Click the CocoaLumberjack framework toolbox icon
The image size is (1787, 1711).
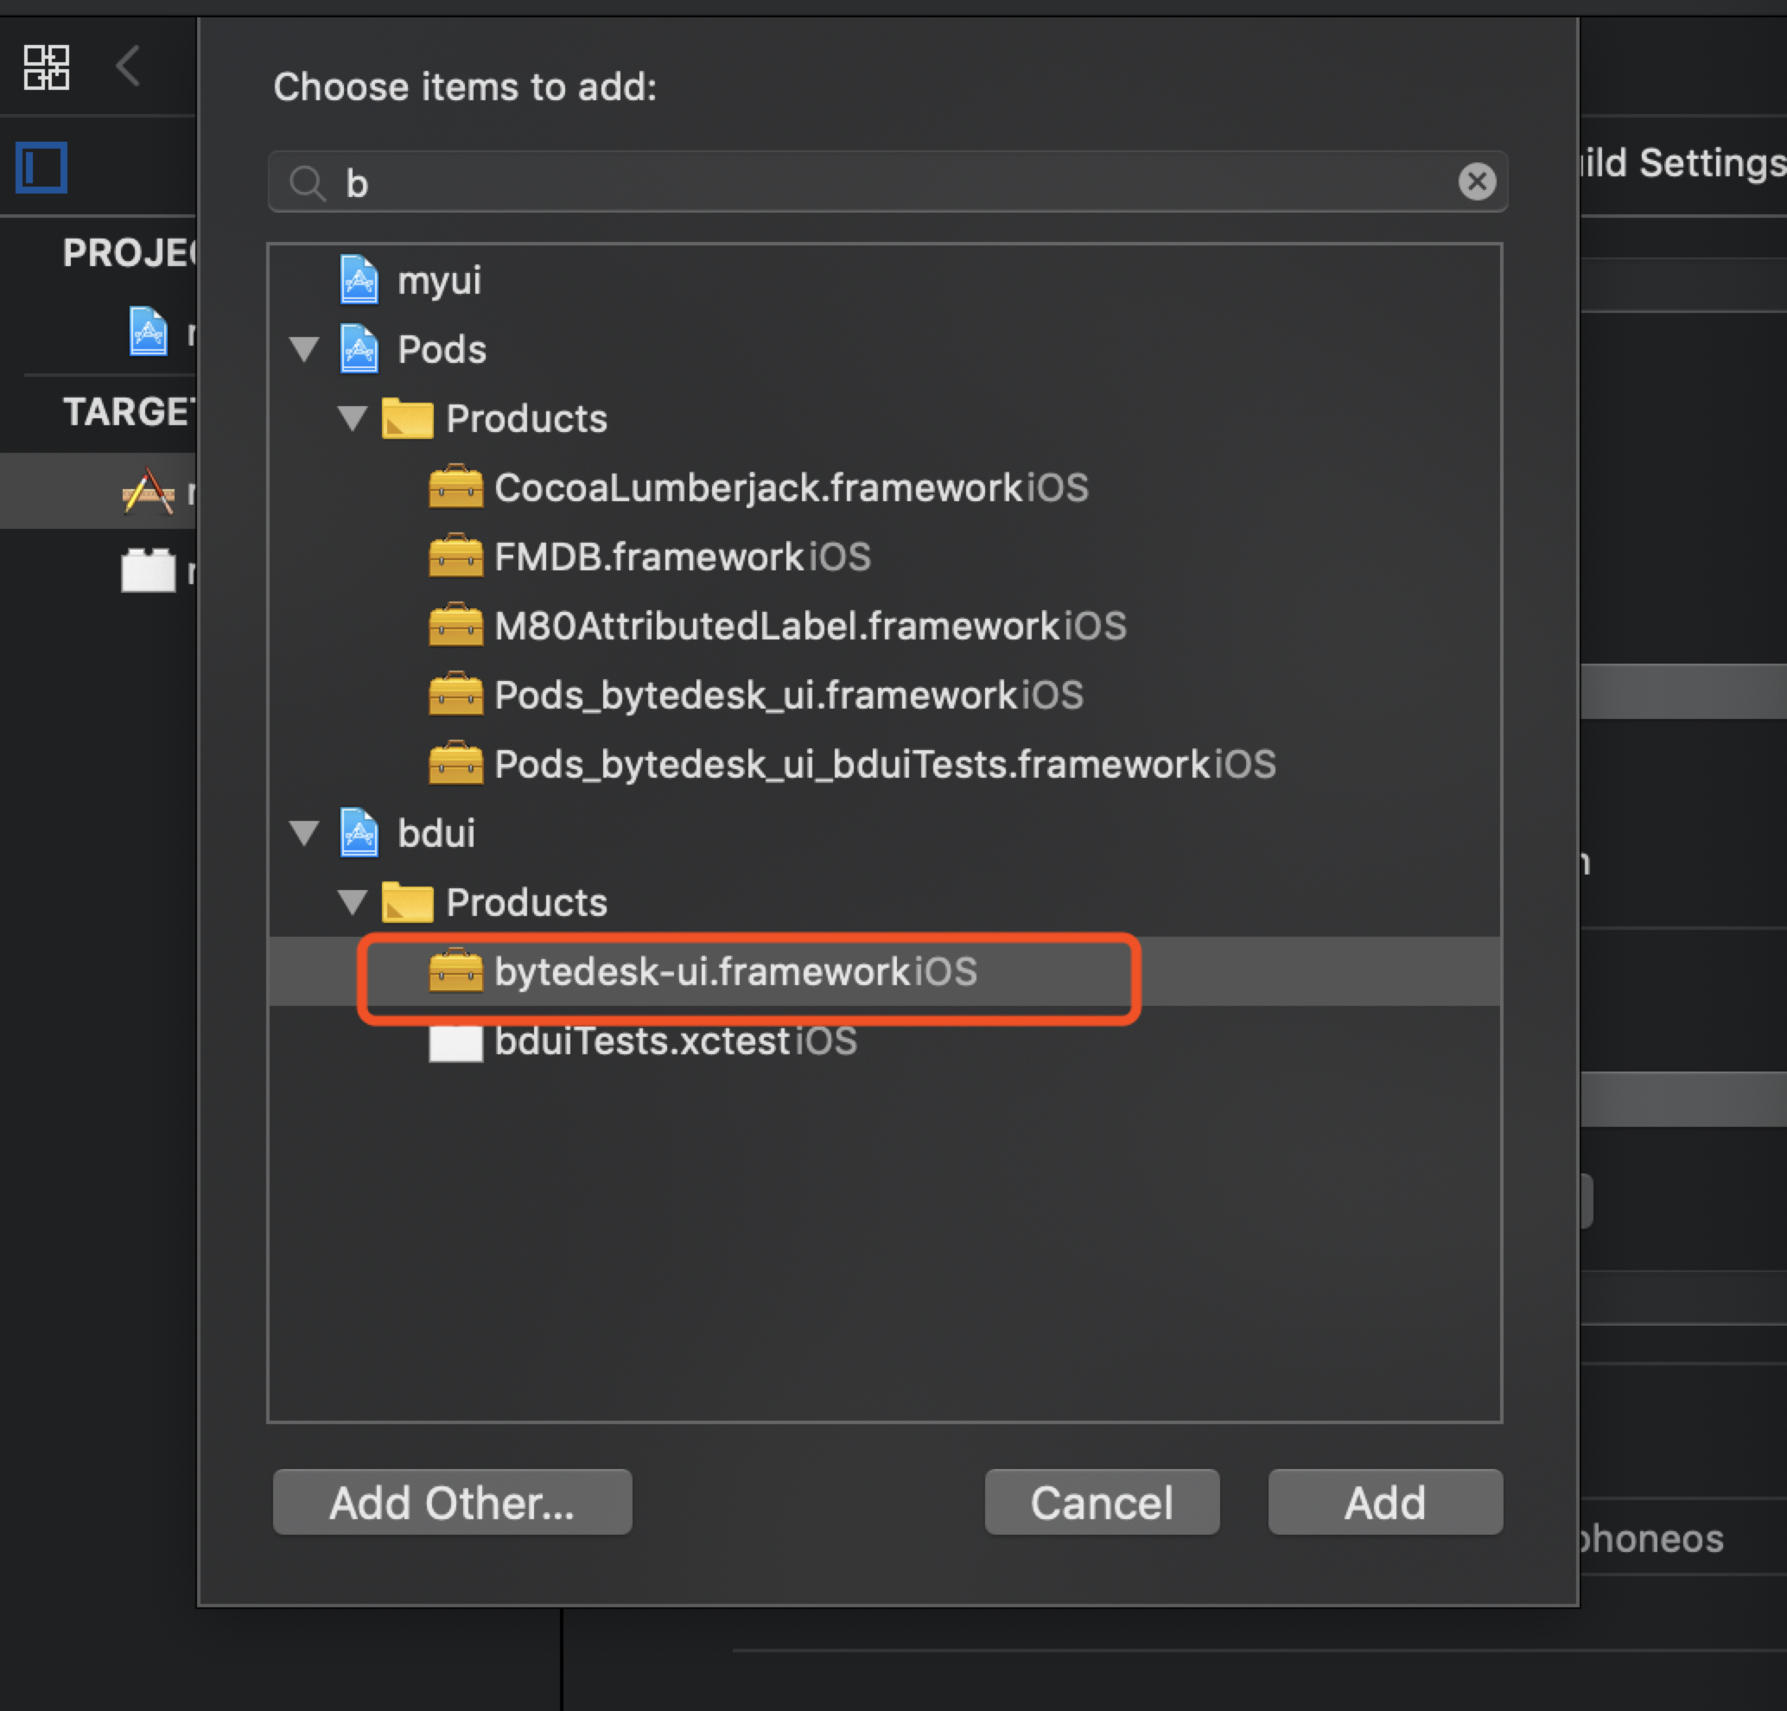tap(456, 487)
